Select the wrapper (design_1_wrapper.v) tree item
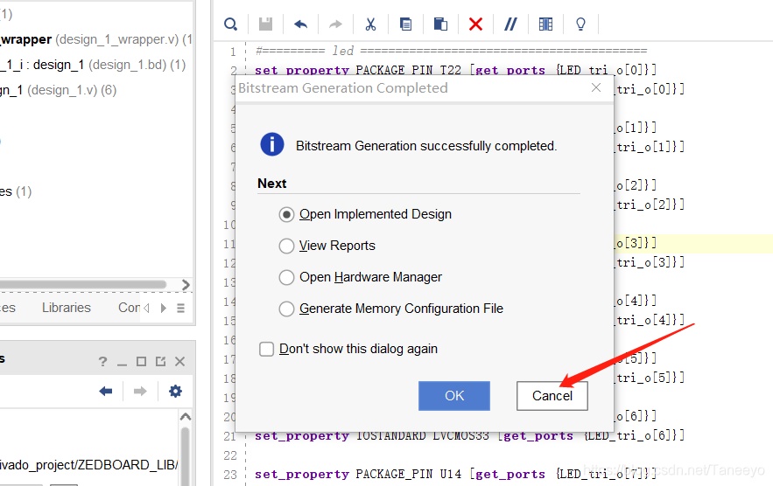 96,39
